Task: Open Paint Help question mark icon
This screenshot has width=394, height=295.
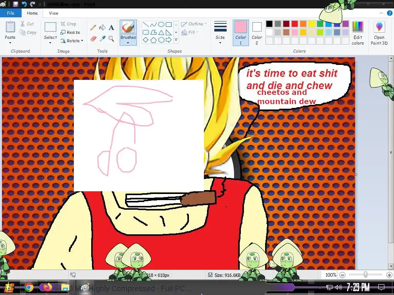Action: 389,13
